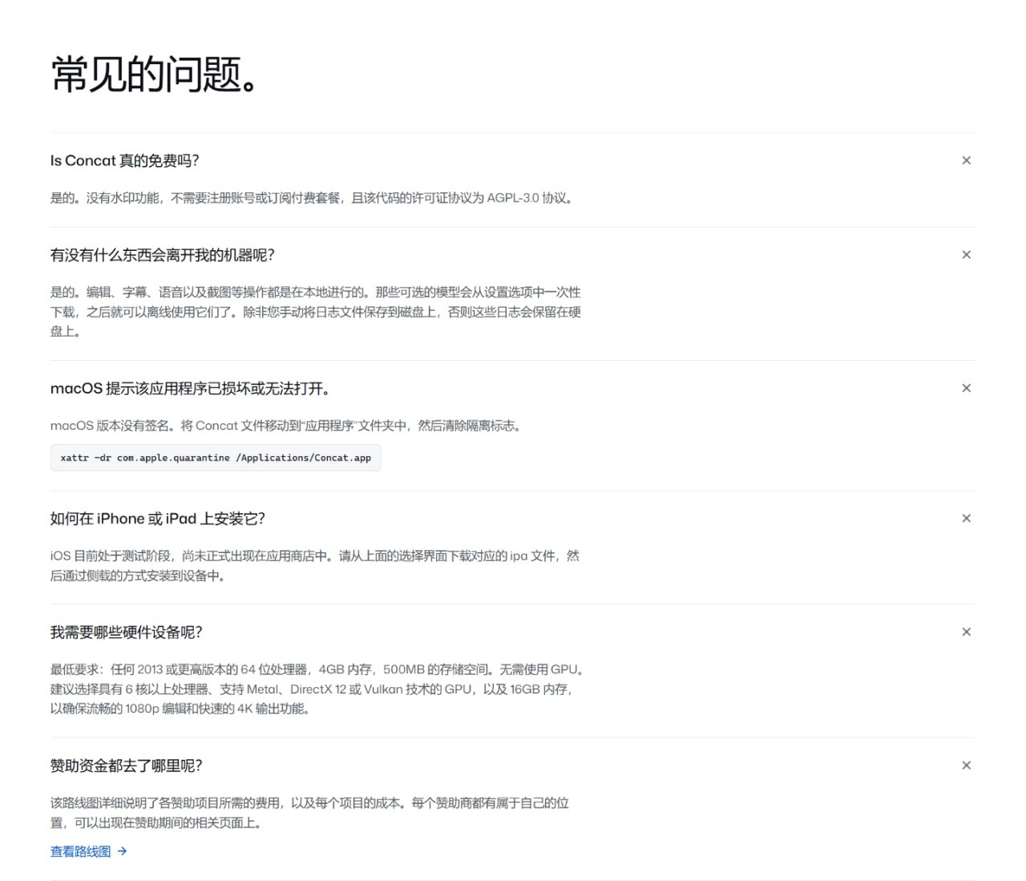Click the answer beginning '该路线图详细说明了'

coord(309,813)
